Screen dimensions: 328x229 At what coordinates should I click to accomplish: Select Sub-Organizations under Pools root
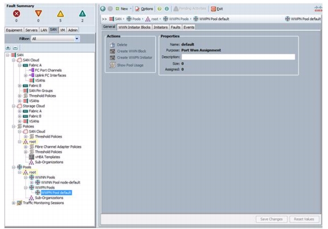click(x=49, y=198)
